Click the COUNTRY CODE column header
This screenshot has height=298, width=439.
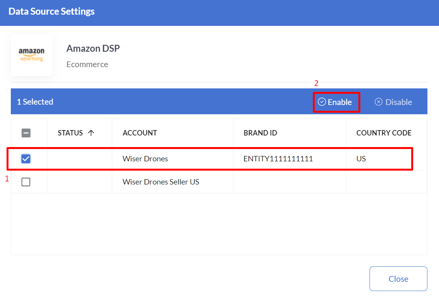[384, 133]
